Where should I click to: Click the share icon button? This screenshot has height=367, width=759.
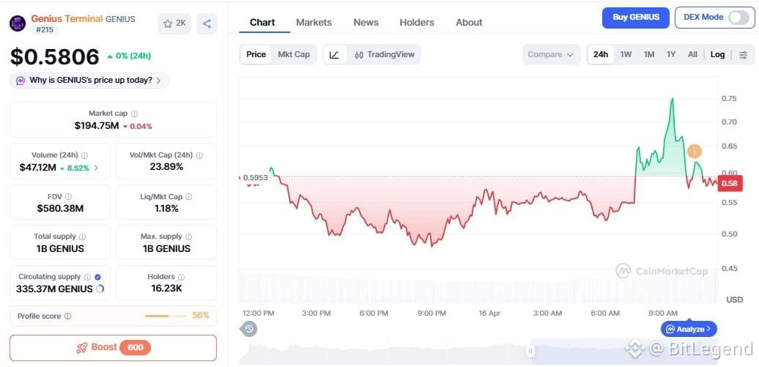pyautogui.click(x=207, y=23)
